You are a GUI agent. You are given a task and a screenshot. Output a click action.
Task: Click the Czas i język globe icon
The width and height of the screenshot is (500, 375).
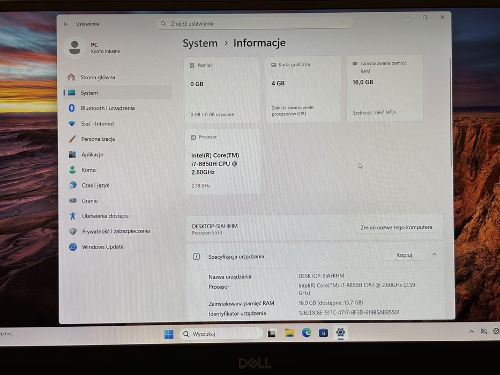(73, 185)
